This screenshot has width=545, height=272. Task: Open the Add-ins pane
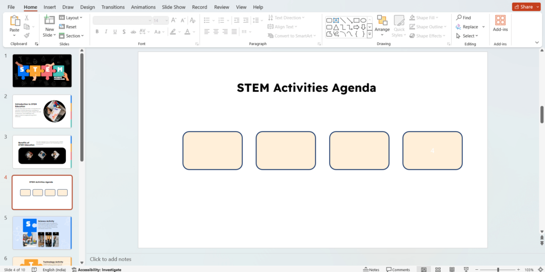500,21
